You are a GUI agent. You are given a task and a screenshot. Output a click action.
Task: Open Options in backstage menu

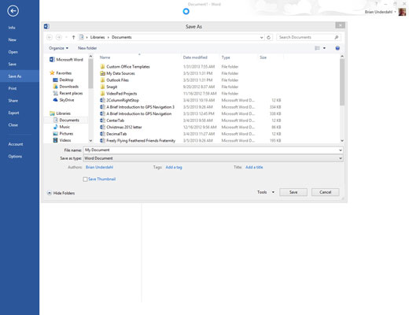coord(15,156)
